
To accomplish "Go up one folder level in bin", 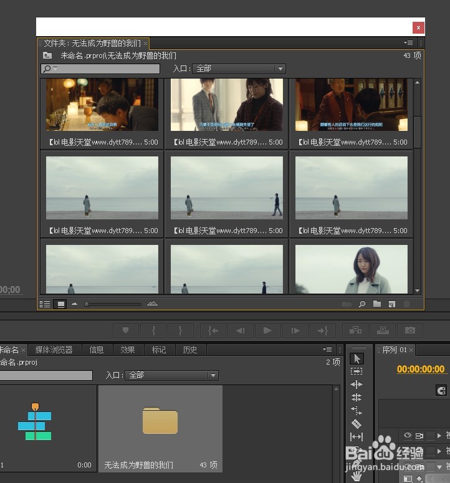I will [x=47, y=55].
